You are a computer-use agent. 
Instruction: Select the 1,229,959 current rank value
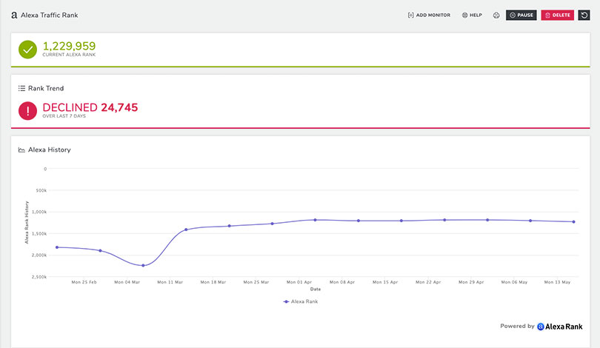[69, 46]
